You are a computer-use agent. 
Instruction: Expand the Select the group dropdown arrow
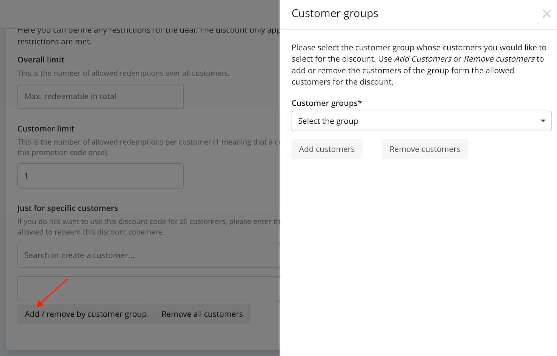(543, 121)
